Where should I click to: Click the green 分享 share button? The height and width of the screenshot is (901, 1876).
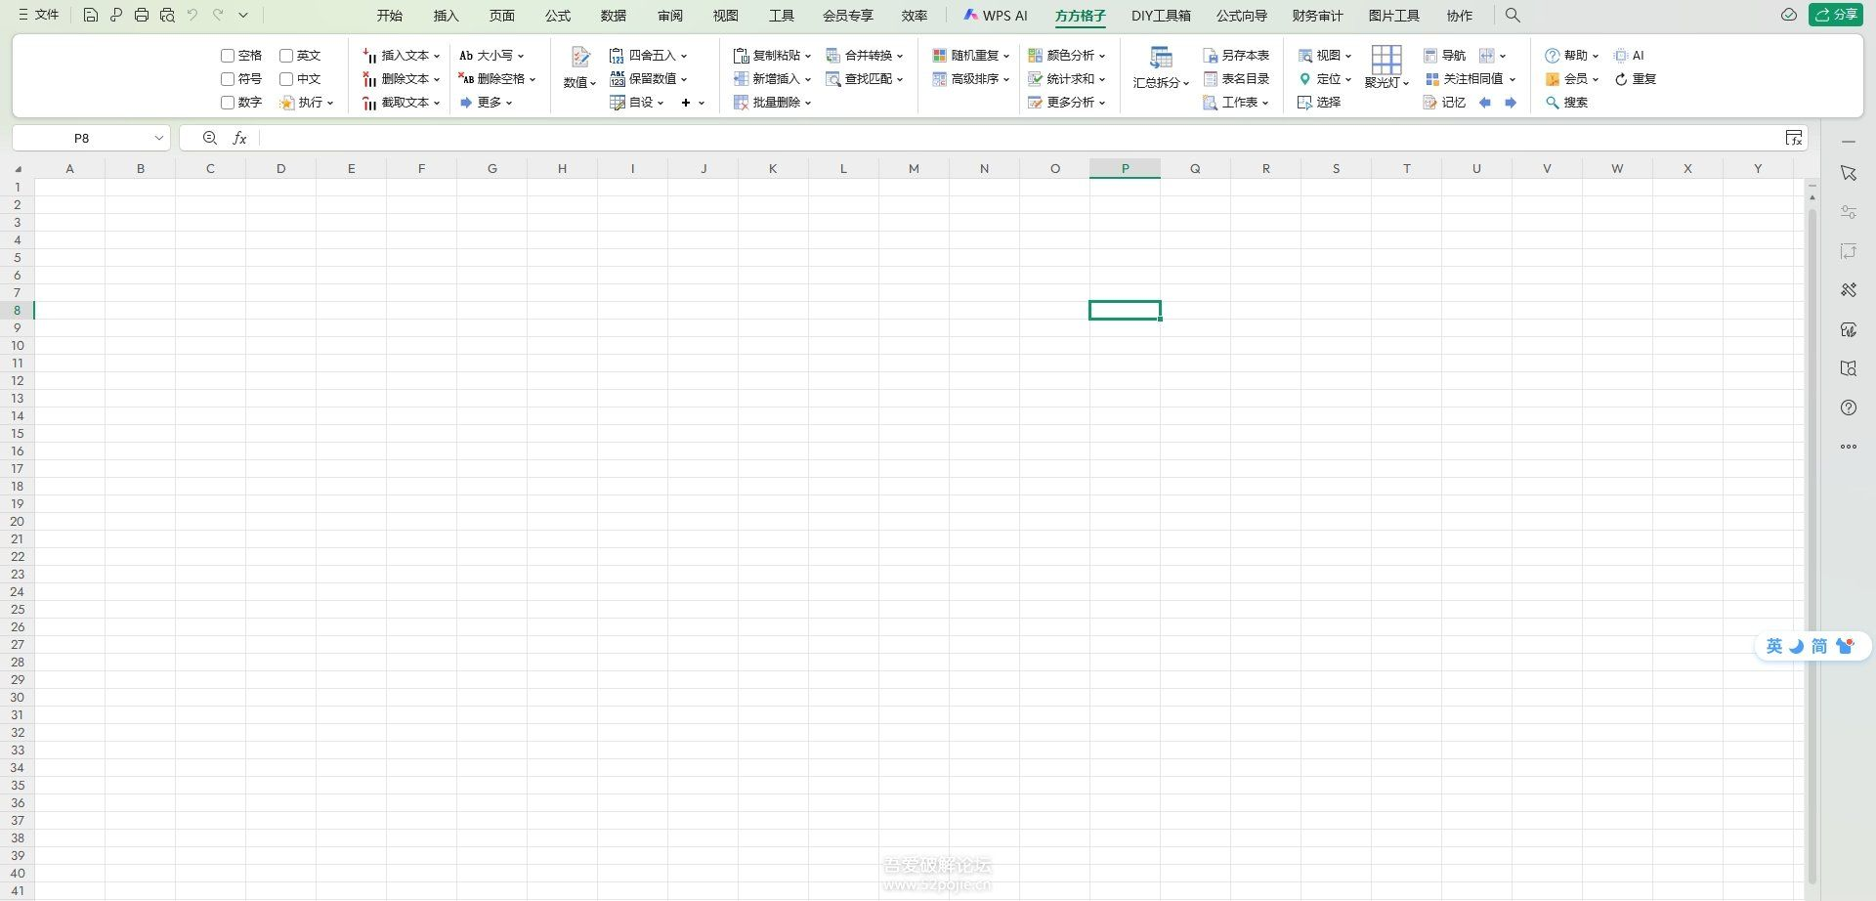[x=1836, y=15]
